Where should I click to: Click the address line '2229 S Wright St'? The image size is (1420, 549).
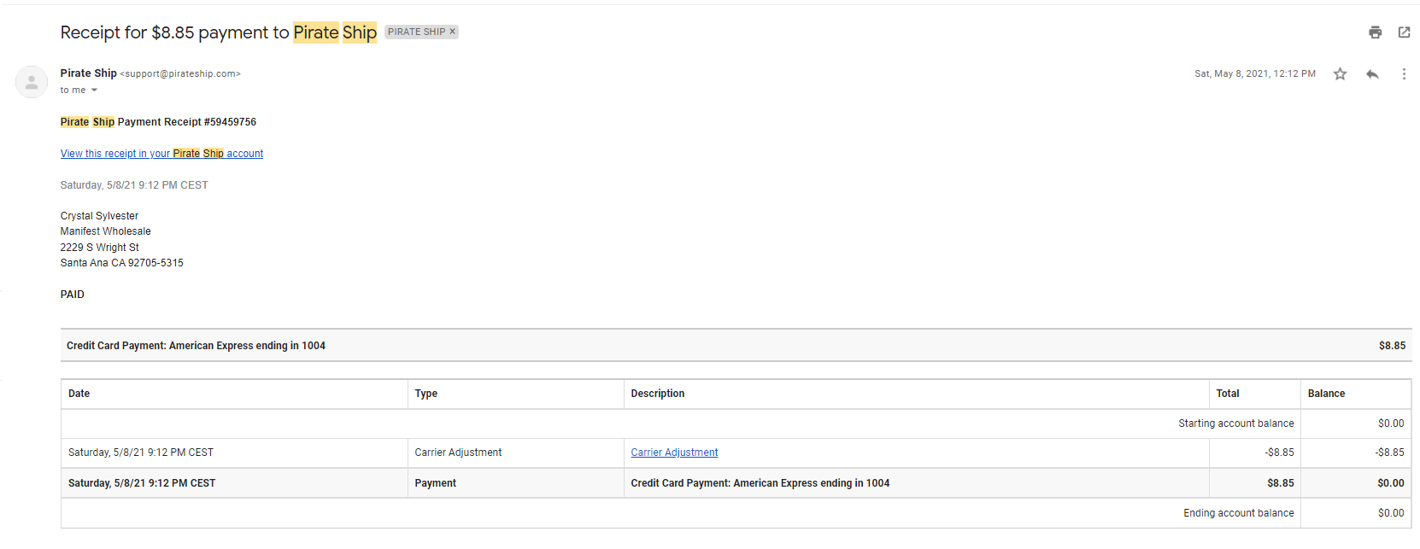[99, 248]
